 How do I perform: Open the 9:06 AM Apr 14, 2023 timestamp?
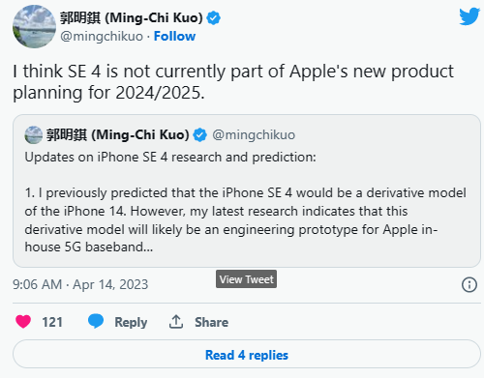(x=80, y=284)
